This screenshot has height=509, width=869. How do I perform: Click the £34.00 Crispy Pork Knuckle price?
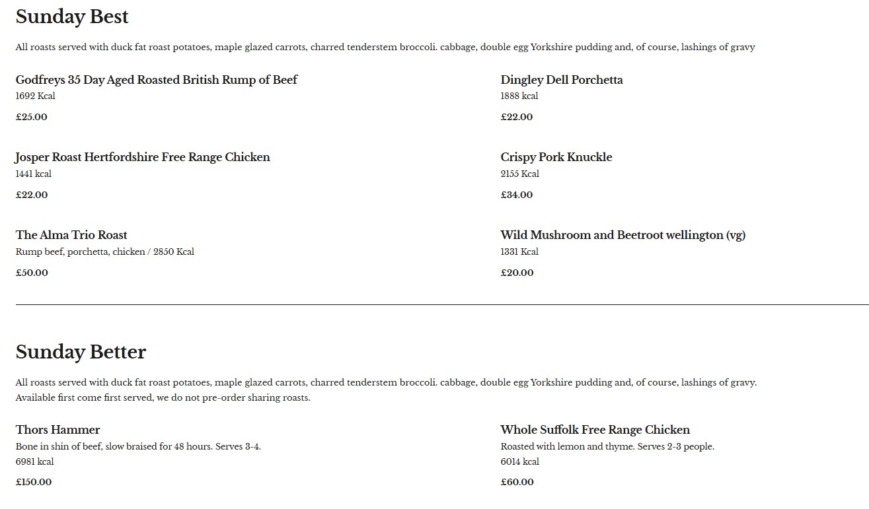517,195
